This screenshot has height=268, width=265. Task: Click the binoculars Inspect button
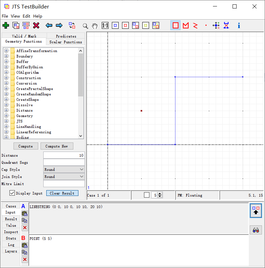pyautogui.click(x=256, y=230)
